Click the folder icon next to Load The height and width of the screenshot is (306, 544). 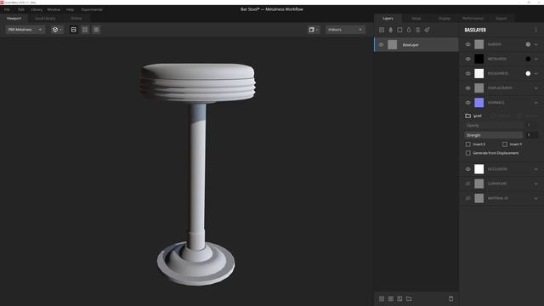(468, 116)
